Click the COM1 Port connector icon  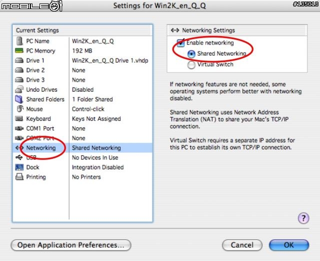pyautogui.click(x=19, y=128)
